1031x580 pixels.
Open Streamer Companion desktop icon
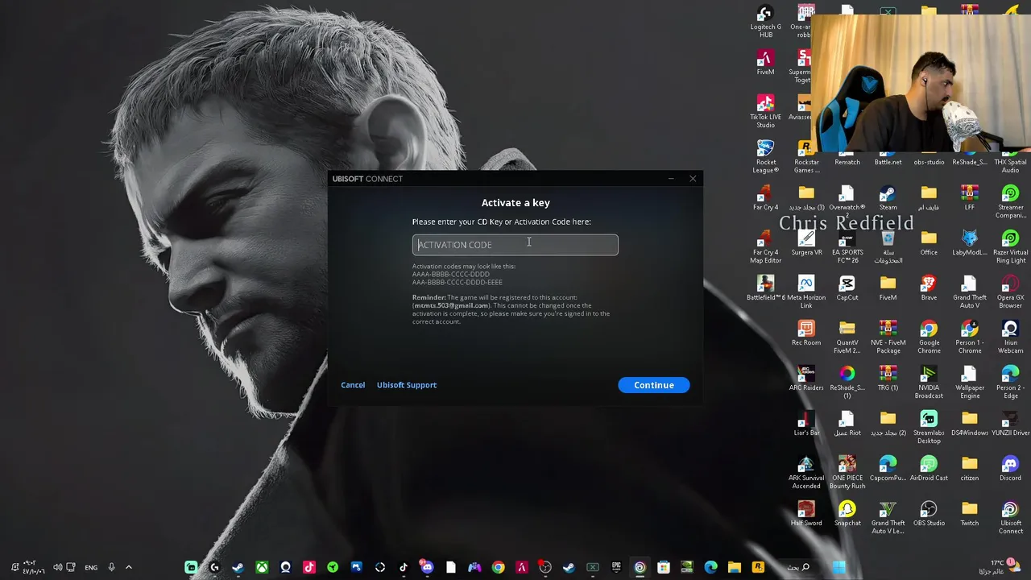point(1010,202)
